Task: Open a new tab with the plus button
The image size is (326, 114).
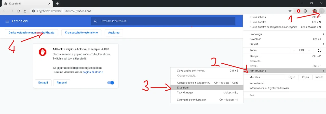Action: pos(57,4)
